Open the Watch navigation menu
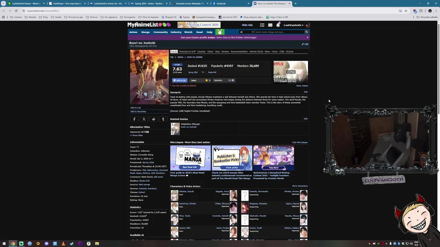This screenshot has height=247, width=440. pos(188,32)
